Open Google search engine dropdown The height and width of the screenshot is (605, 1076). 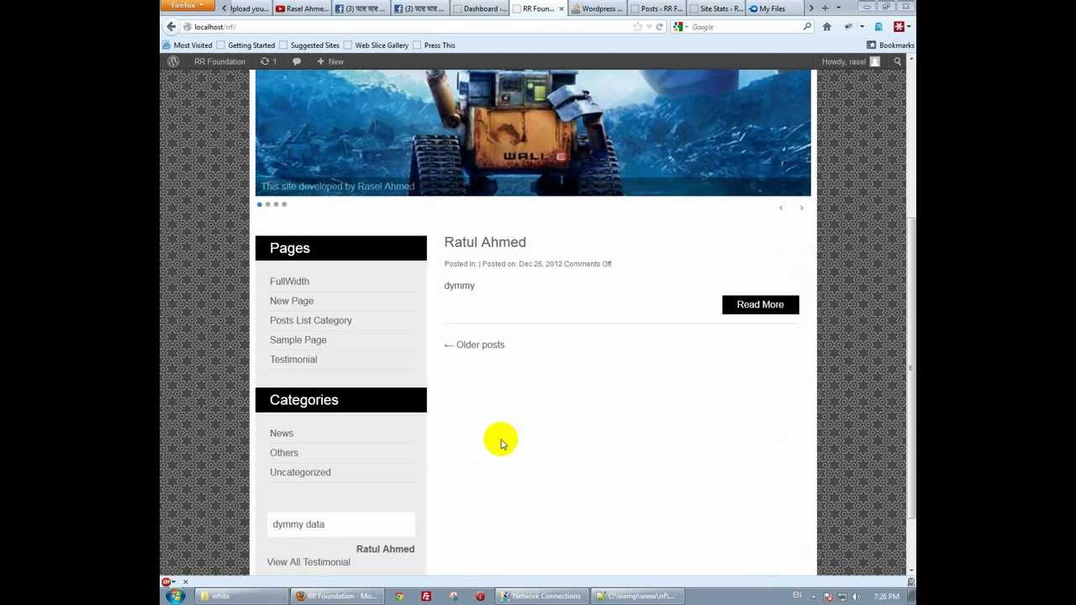click(x=681, y=27)
